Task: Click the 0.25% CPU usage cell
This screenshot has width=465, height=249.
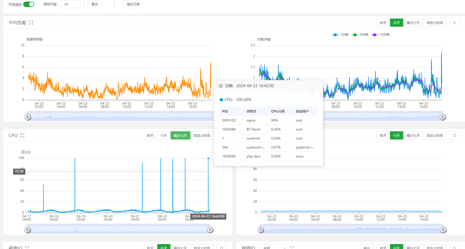Action: tap(276, 129)
